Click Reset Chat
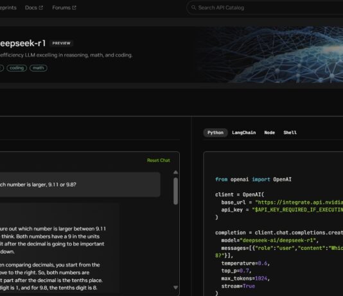343x296 pixels. click(159, 160)
